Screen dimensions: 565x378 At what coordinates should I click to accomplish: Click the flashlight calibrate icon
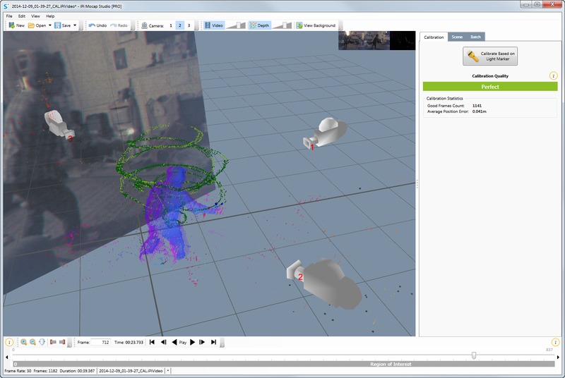(472, 56)
